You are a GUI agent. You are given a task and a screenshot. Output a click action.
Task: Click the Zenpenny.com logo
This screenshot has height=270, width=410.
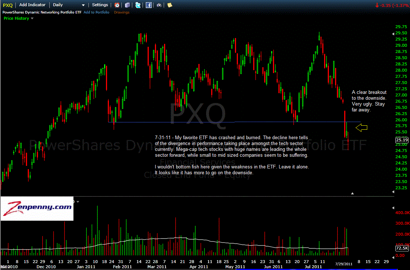37,209
